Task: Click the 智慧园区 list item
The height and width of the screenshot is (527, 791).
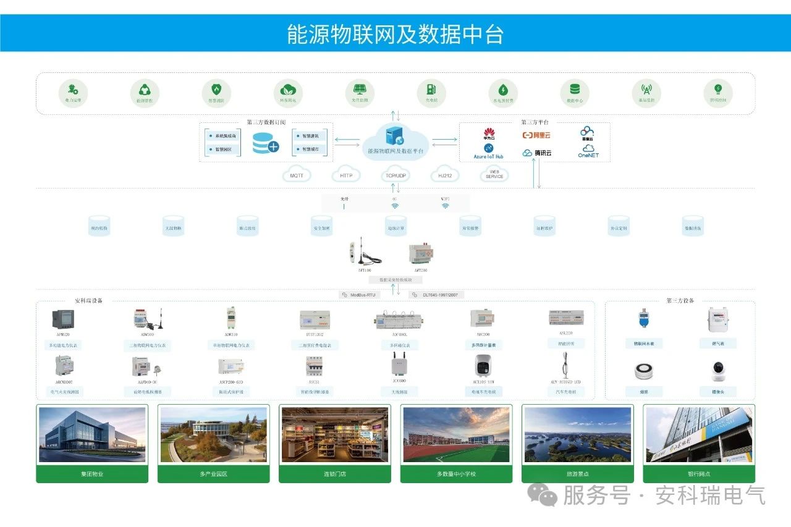Action: pos(223,149)
